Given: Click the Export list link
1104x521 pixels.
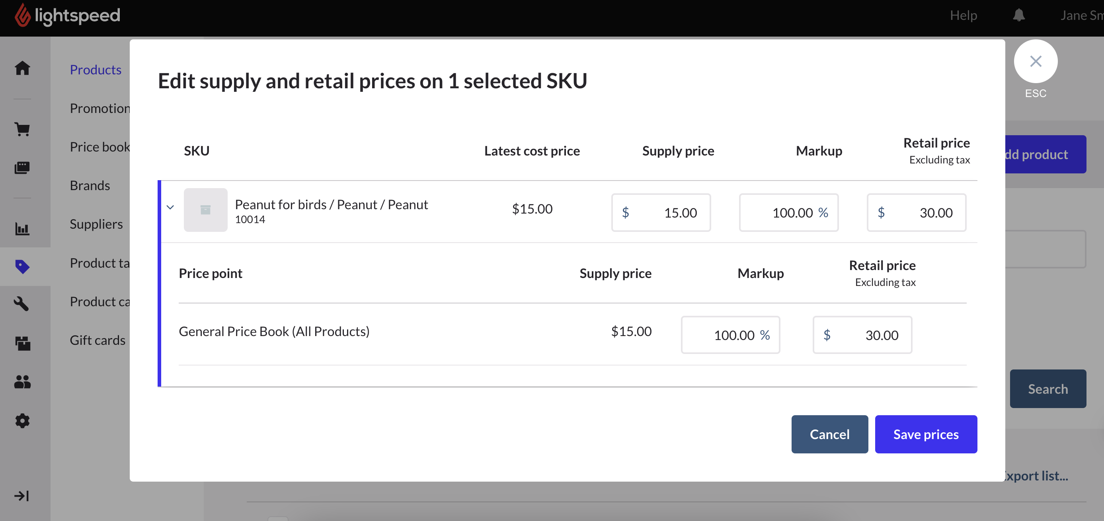Looking at the screenshot, I should point(1036,476).
